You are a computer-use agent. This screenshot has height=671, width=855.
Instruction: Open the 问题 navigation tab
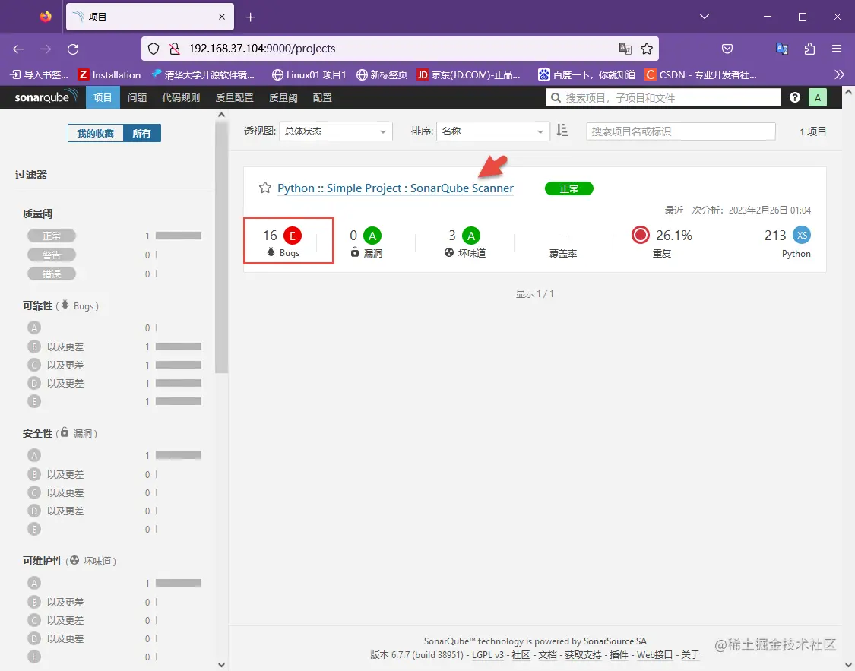point(138,97)
